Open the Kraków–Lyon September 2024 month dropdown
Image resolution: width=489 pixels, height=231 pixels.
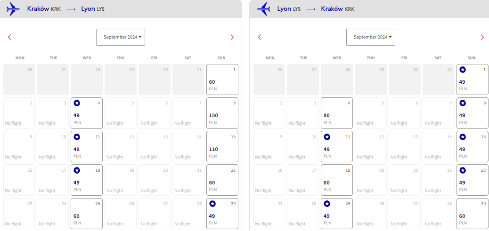[121, 37]
